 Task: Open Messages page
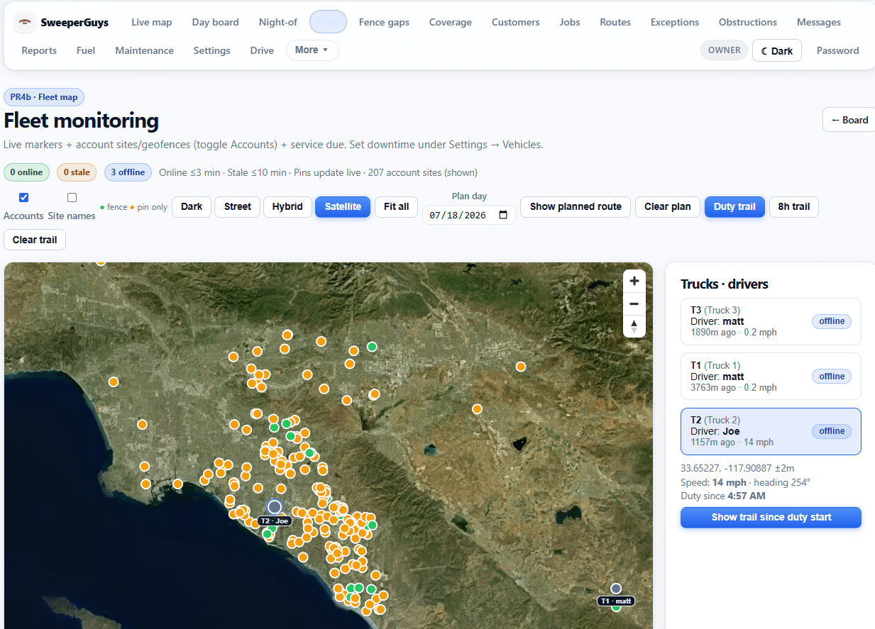[x=819, y=22]
